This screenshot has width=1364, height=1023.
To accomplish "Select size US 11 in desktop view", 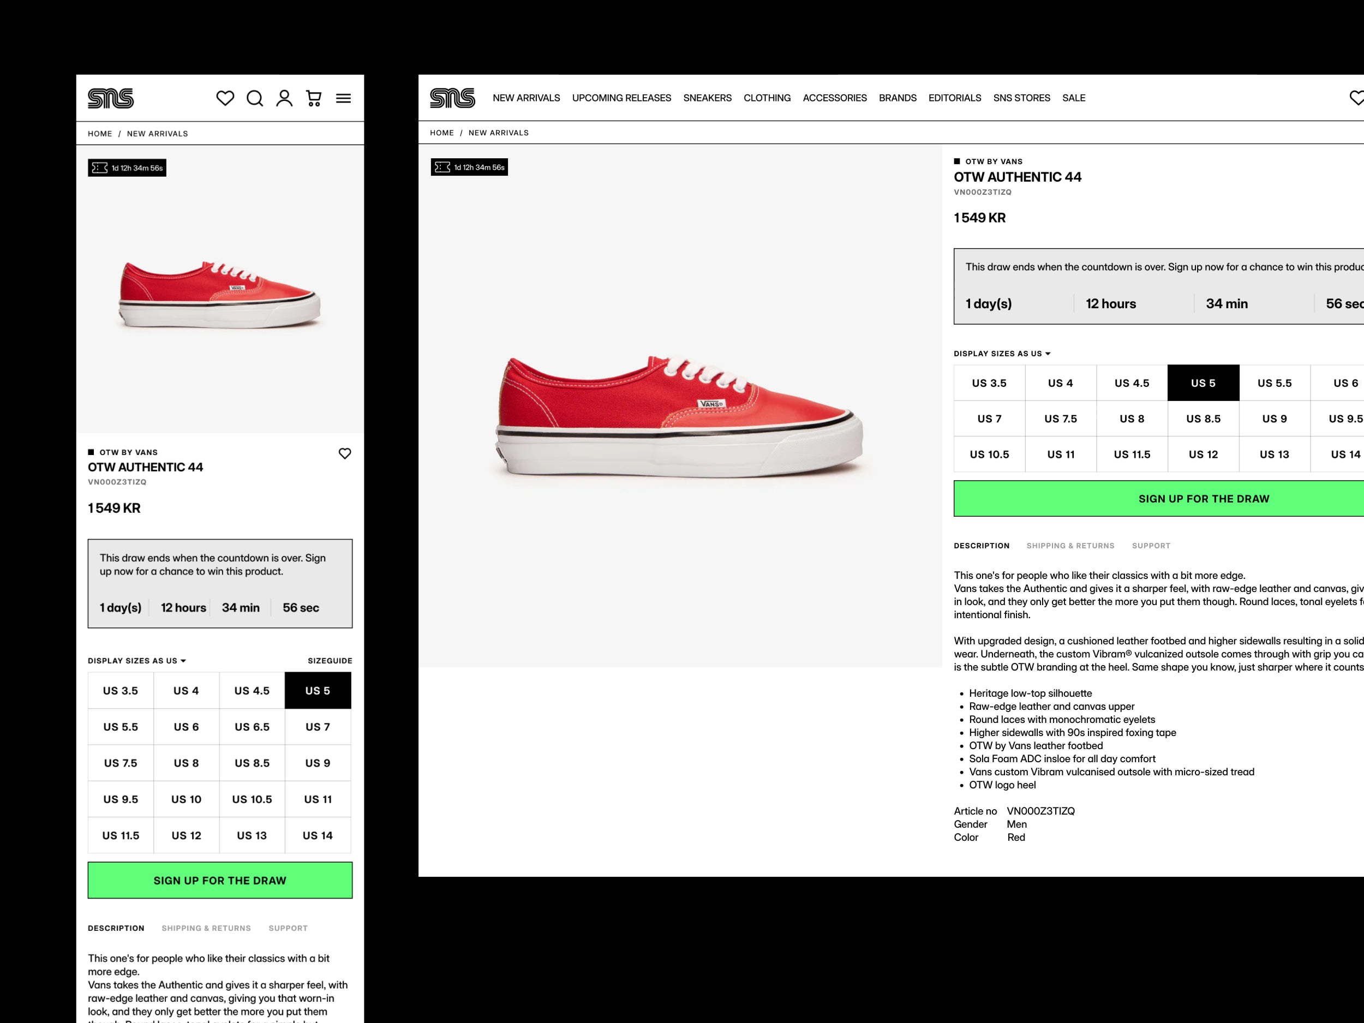I will (1061, 454).
